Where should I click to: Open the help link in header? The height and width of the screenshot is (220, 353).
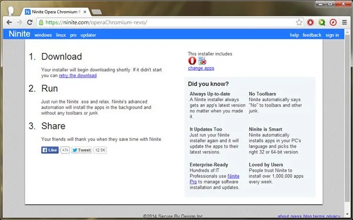point(294,35)
